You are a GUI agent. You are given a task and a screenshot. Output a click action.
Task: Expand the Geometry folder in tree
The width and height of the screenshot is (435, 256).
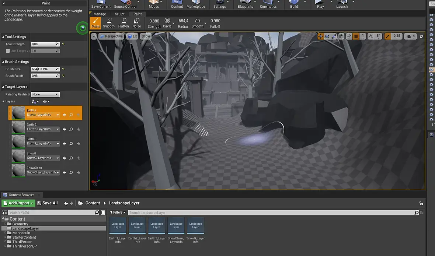(x=6, y=224)
